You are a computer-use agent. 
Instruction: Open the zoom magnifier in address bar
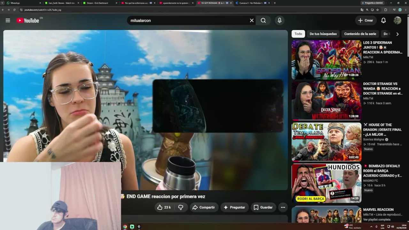pos(367,10)
